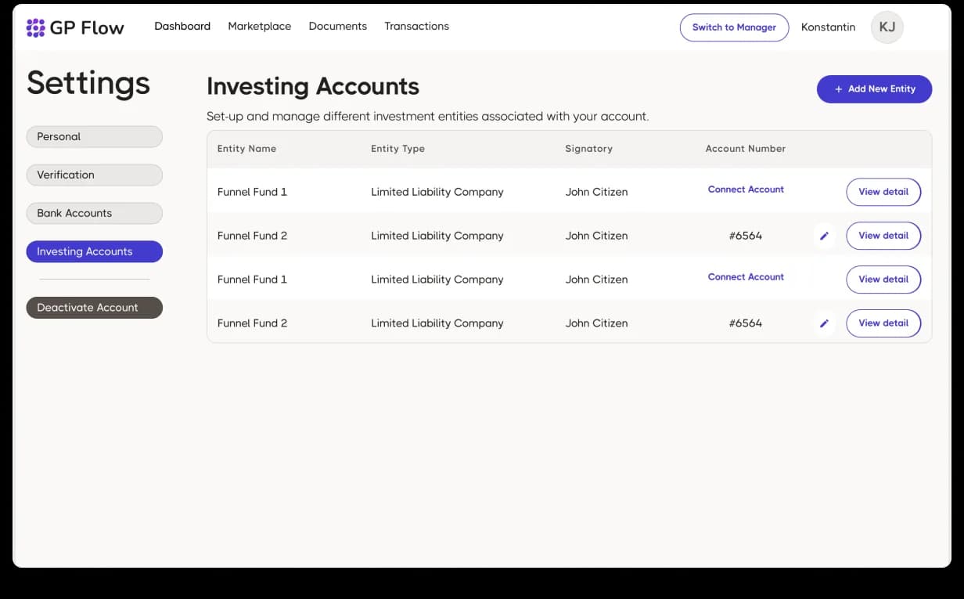Click the Settings page title
Viewport: 964px width, 599px height.
88,84
